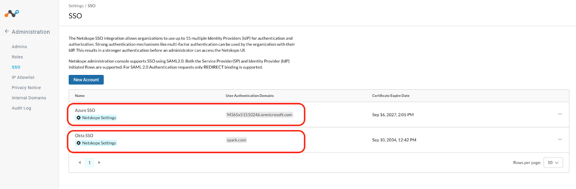Click the M365x51510246.onmicrosoft.com domain
576x189 pixels.
point(260,115)
